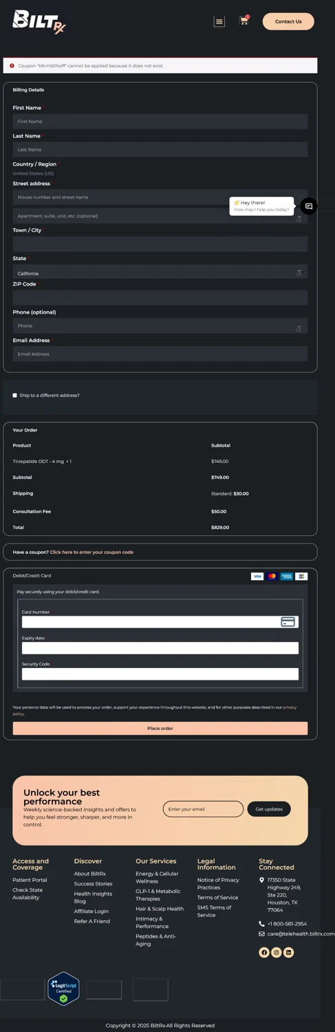The width and height of the screenshot is (335, 1032).
Task: Click the Standard: $30.00 shipping value
Action: 230,493
